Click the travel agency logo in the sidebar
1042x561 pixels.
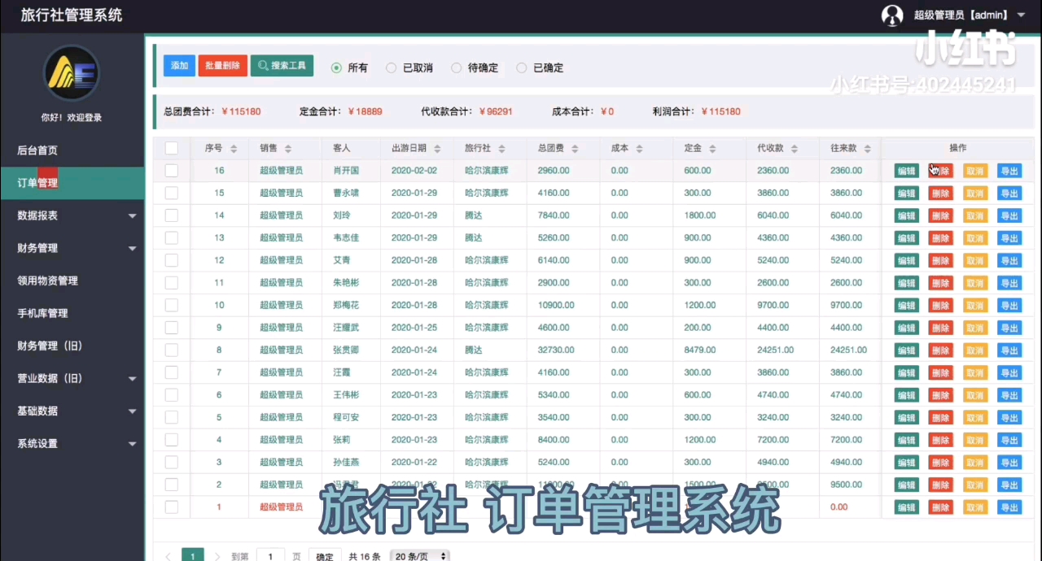[x=72, y=73]
